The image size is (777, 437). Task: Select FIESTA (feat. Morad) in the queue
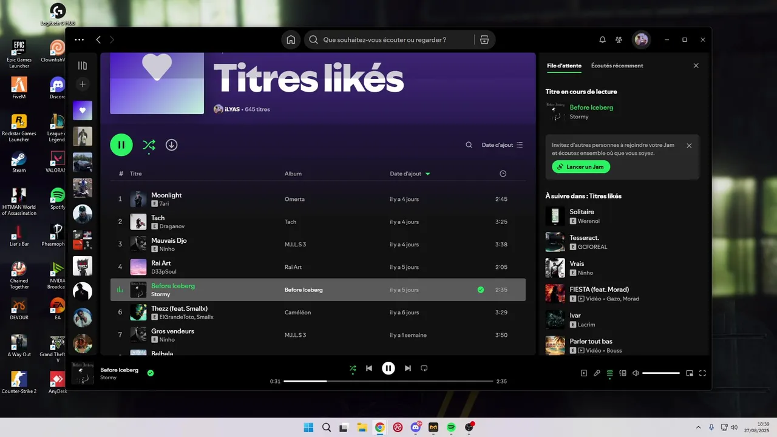click(x=622, y=294)
